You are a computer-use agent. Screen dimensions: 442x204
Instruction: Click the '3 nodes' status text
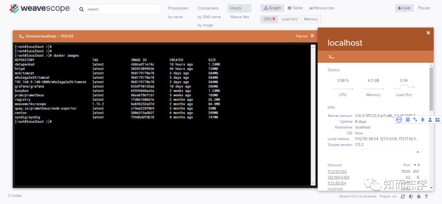click(15, 195)
